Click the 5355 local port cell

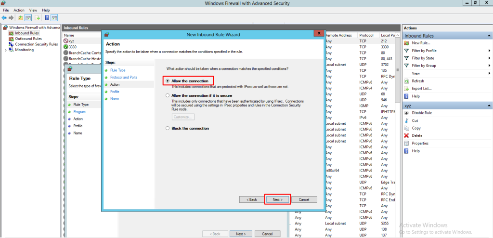385,224
